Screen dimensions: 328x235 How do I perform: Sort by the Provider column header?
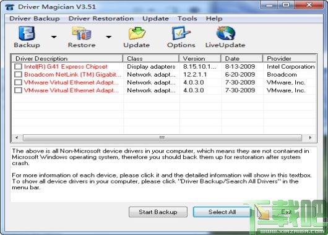click(x=290, y=58)
